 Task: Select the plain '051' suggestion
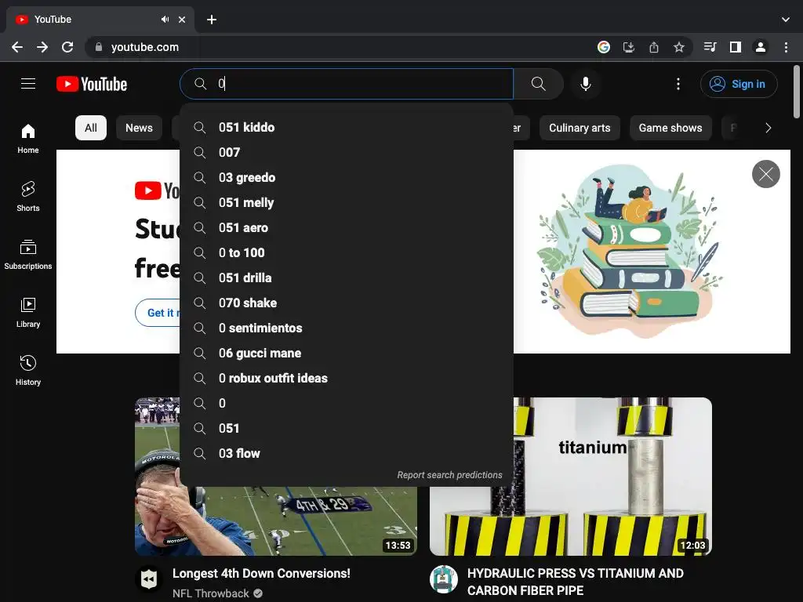[x=347, y=429]
